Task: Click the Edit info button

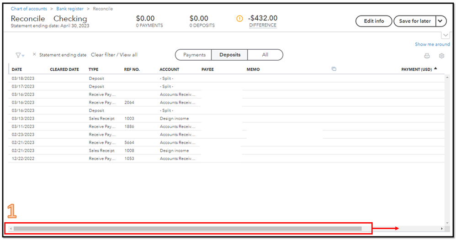Action: click(x=374, y=21)
